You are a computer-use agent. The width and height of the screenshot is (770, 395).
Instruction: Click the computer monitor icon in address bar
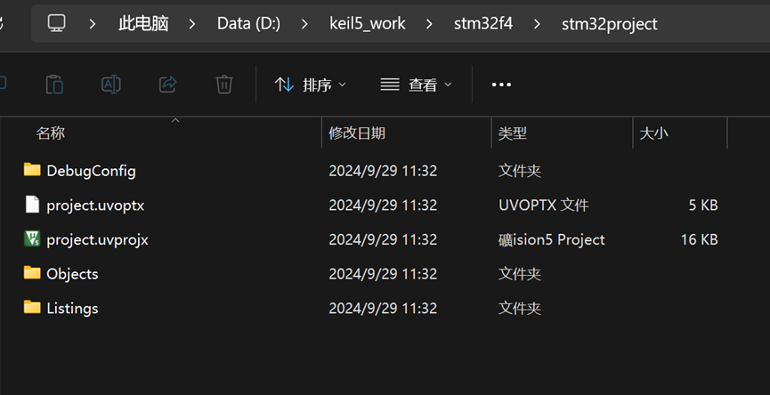click(56, 23)
